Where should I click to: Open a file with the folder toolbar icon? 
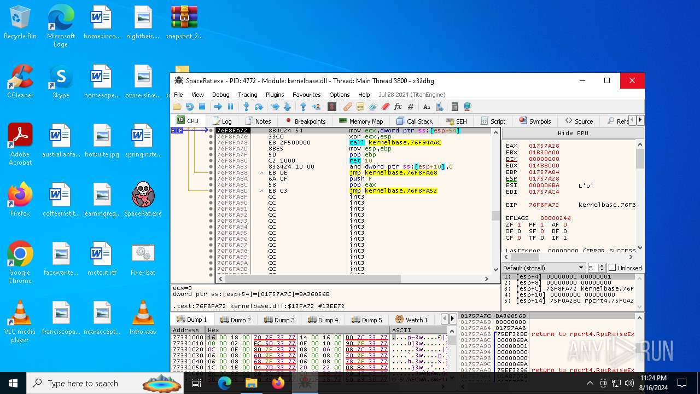[177, 107]
